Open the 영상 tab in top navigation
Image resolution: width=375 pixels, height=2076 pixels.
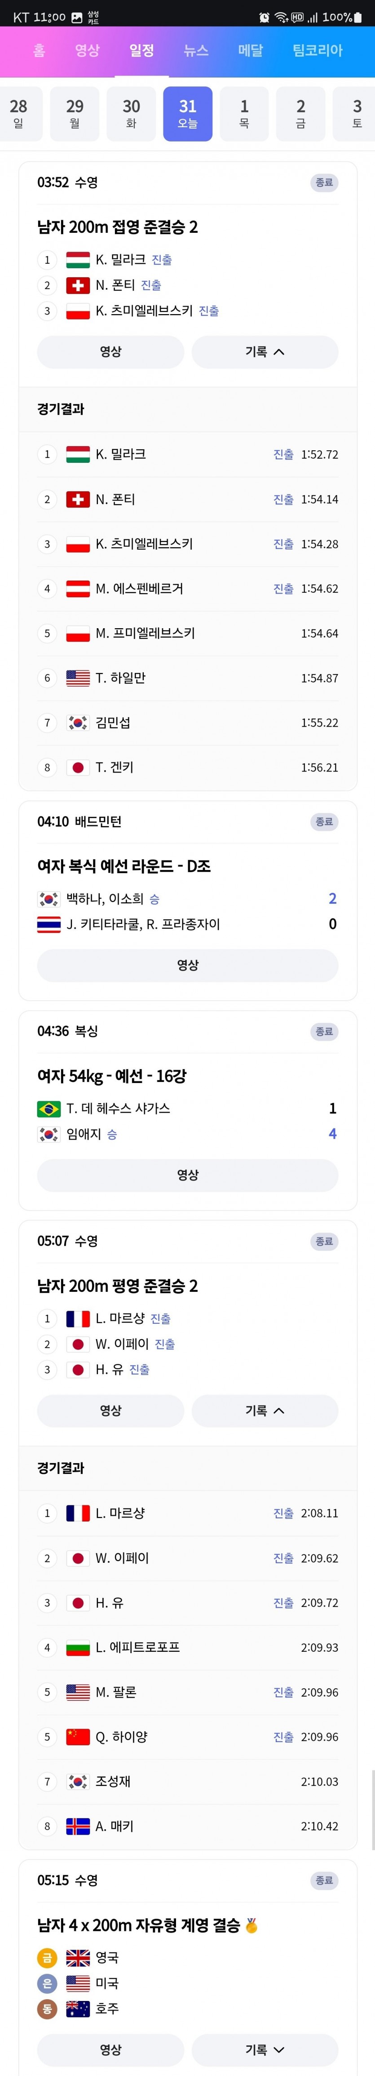click(87, 50)
